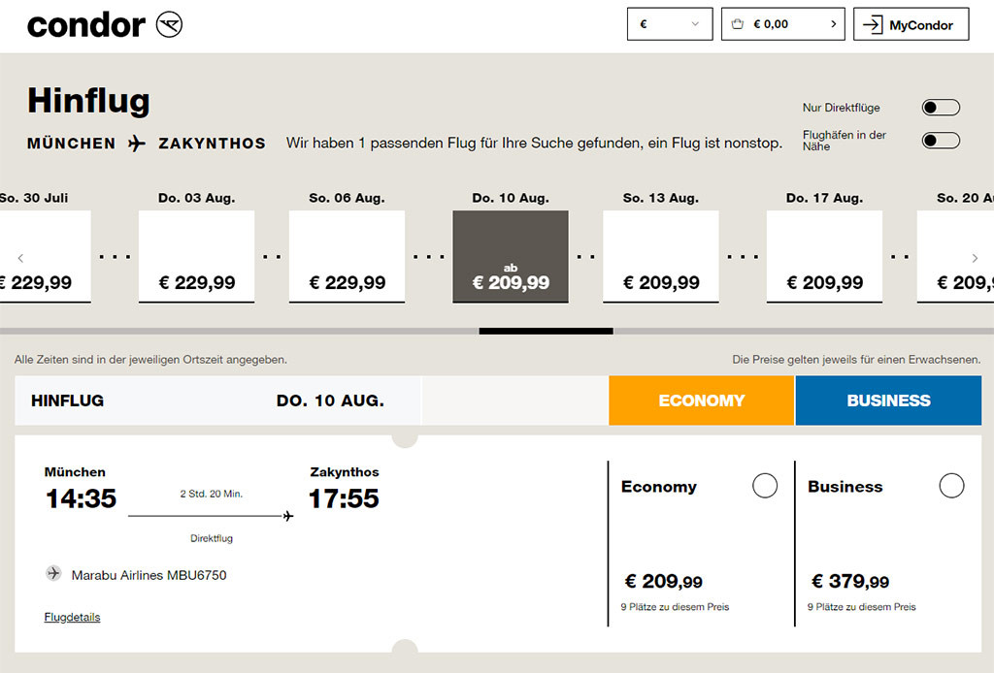Show later dates with right arrow
The image size is (994, 673).
point(975,258)
